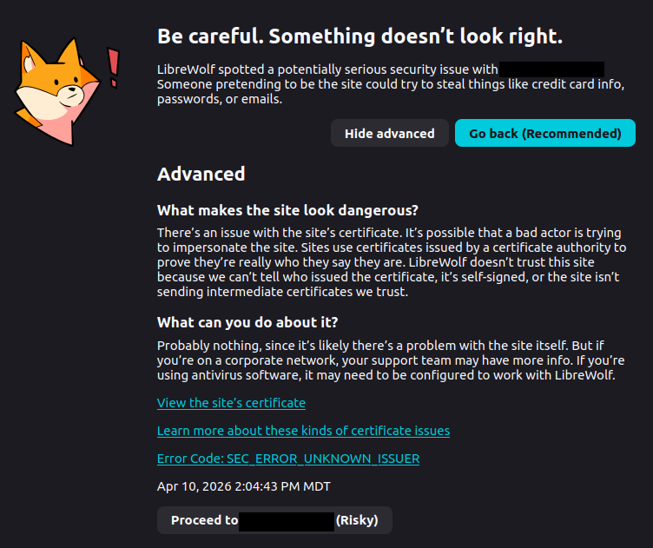Click the "What makes the site look dangerous?" heading
Viewport: 653px width, 548px height.
coord(287,210)
